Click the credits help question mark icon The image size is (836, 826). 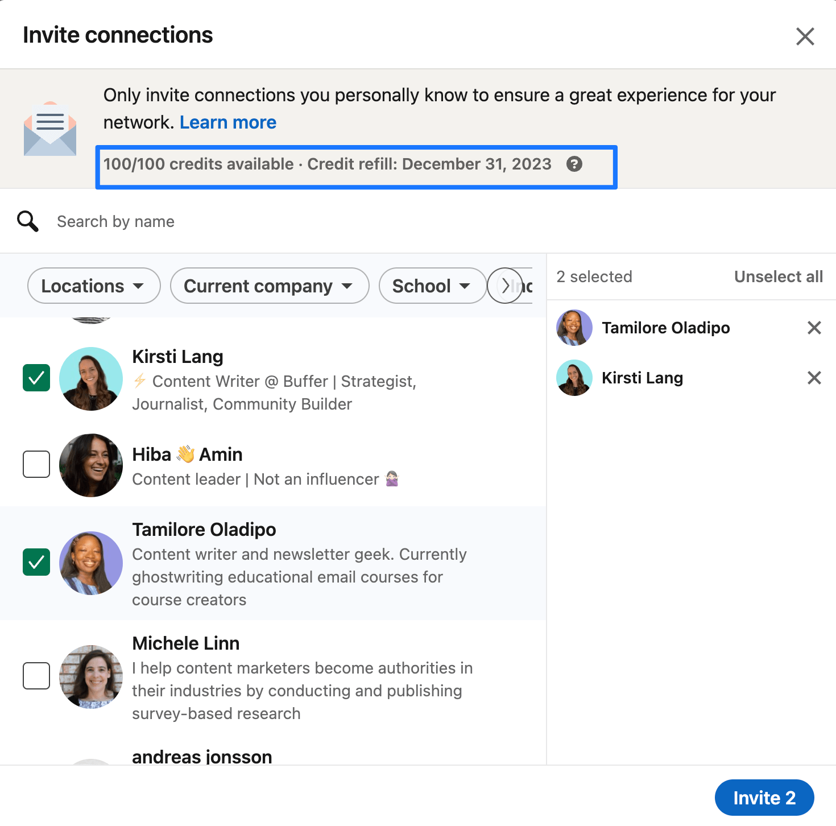(x=574, y=164)
